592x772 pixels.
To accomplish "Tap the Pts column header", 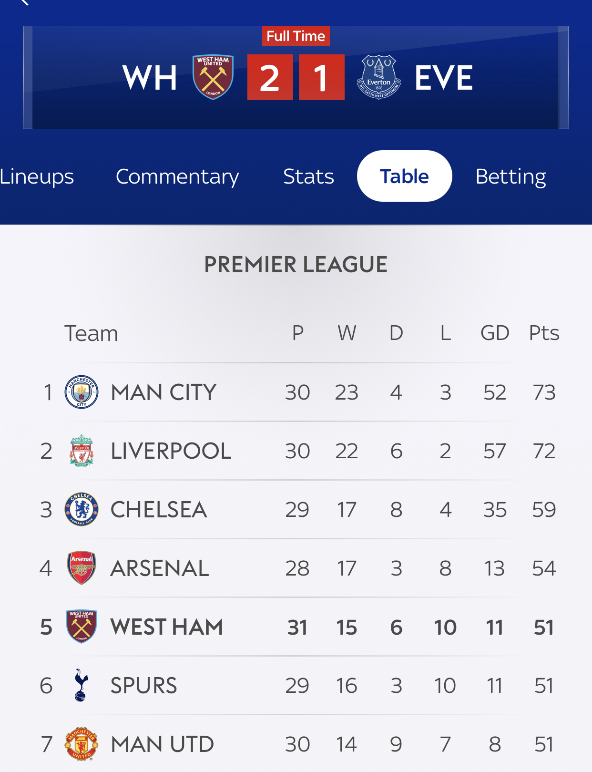I will 544,333.
